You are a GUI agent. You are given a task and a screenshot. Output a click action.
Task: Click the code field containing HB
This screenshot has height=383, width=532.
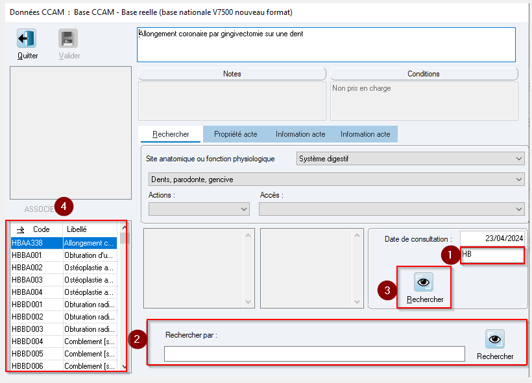coord(492,255)
